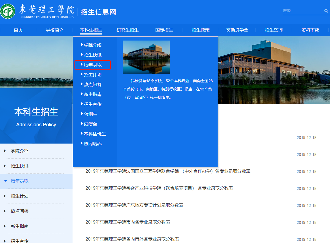Open 热点问答 in left sidebar
Viewport: 330px width, 243px height.
20,211
